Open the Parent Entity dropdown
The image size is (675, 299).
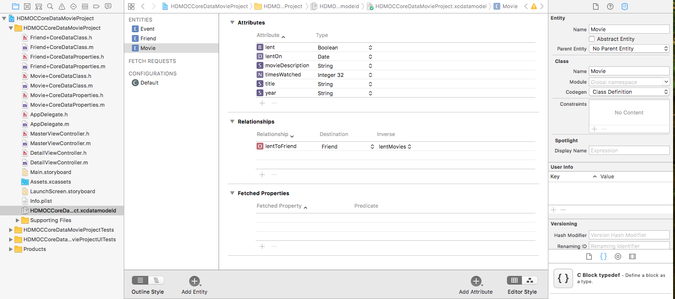coord(629,49)
